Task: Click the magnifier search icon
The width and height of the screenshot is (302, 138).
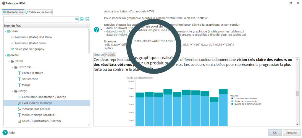Action: [77, 19]
